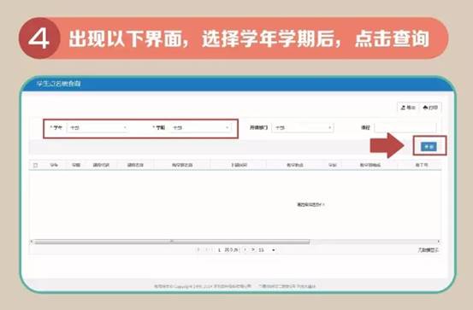Click the scrollbar left arrow

tap(32, 242)
